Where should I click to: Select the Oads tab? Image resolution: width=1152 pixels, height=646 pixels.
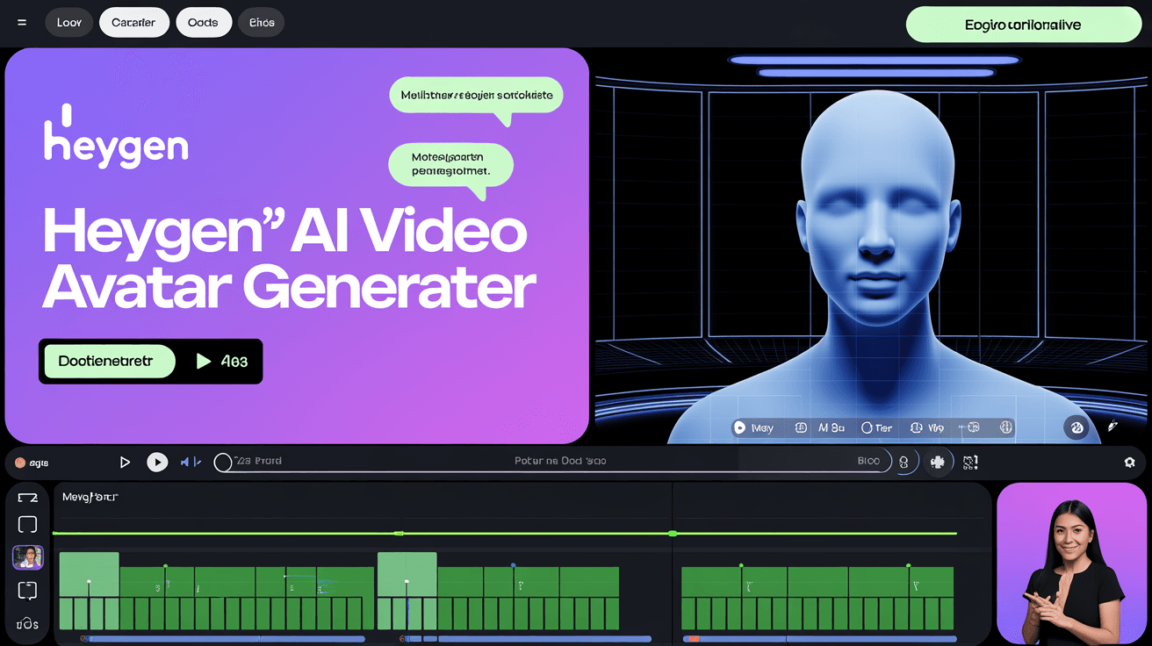coord(203,23)
